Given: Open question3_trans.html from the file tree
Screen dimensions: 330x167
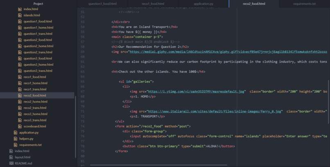Looking at the screenshot, I should 38,71.
